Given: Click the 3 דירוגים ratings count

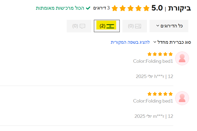Looking at the screenshot, I should [100, 8].
